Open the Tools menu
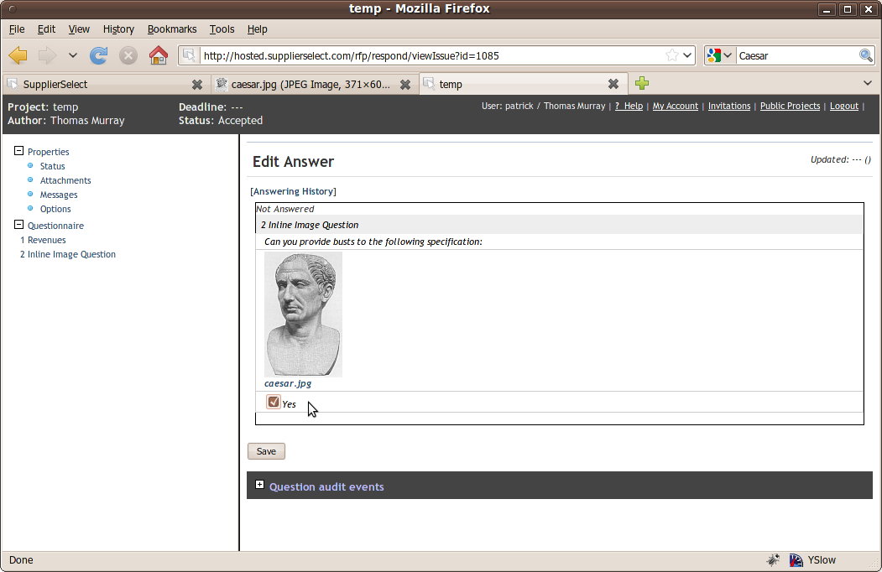 click(x=222, y=29)
